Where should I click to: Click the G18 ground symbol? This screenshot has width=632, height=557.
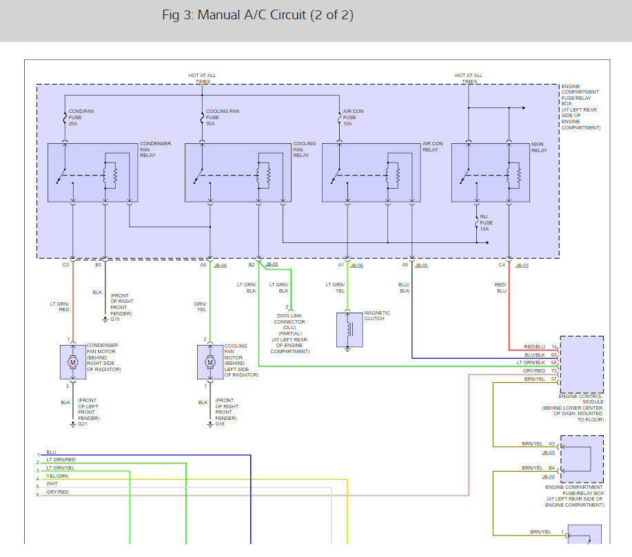(x=210, y=425)
